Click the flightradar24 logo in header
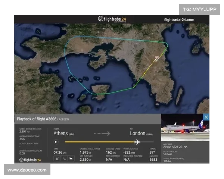 pos(112,19)
